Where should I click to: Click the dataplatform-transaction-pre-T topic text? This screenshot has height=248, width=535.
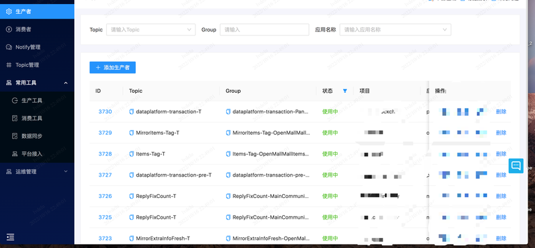(174, 175)
